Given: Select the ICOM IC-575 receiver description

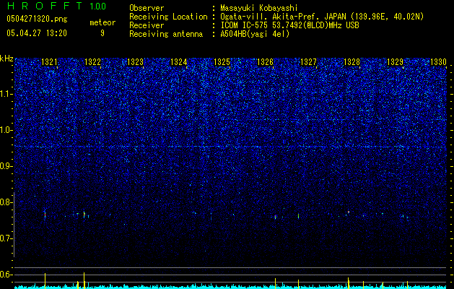Looking at the screenshot, I should [x=289, y=25].
